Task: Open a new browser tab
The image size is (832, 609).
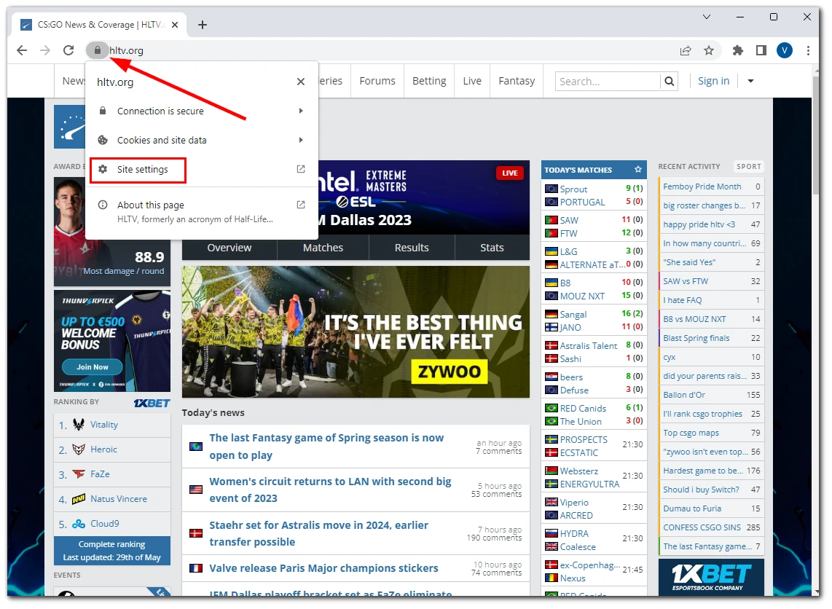Action: point(202,25)
